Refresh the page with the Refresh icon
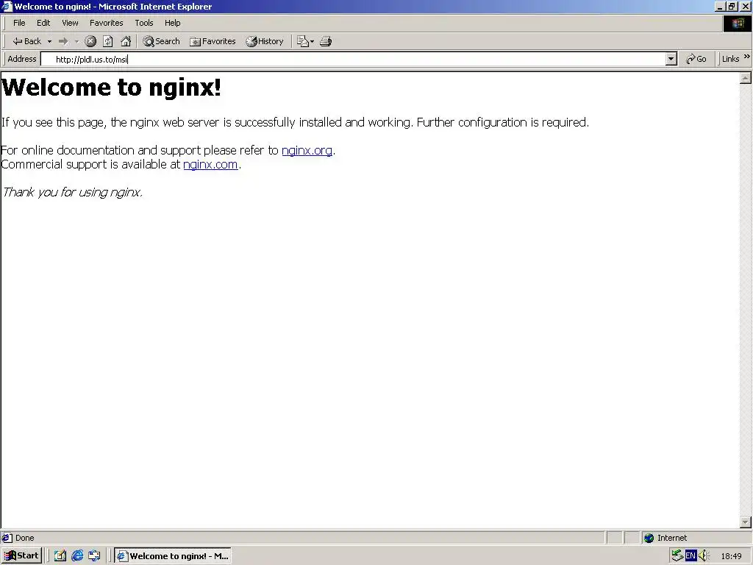The height and width of the screenshot is (565, 753). coord(108,41)
